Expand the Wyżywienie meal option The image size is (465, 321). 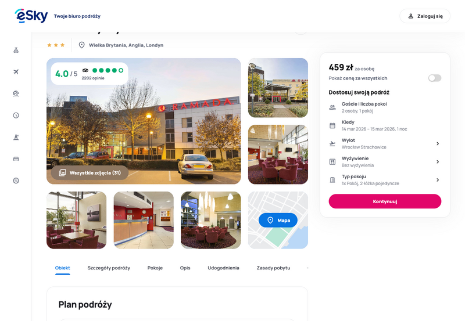(385, 162)
